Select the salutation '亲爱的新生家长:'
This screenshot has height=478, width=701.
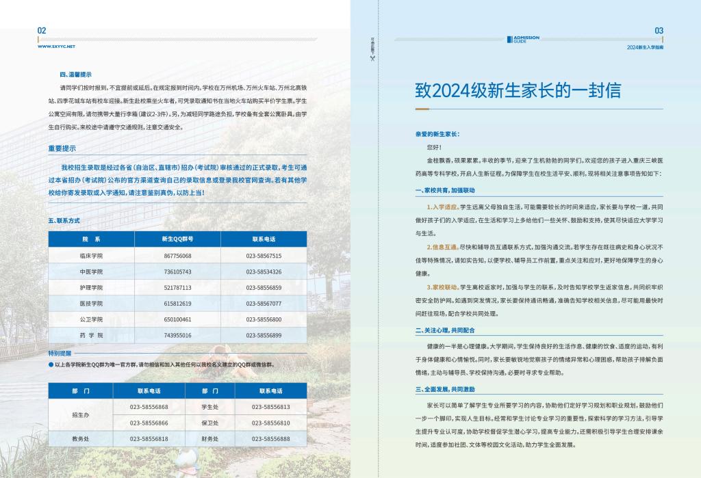(x=437, y=134)
